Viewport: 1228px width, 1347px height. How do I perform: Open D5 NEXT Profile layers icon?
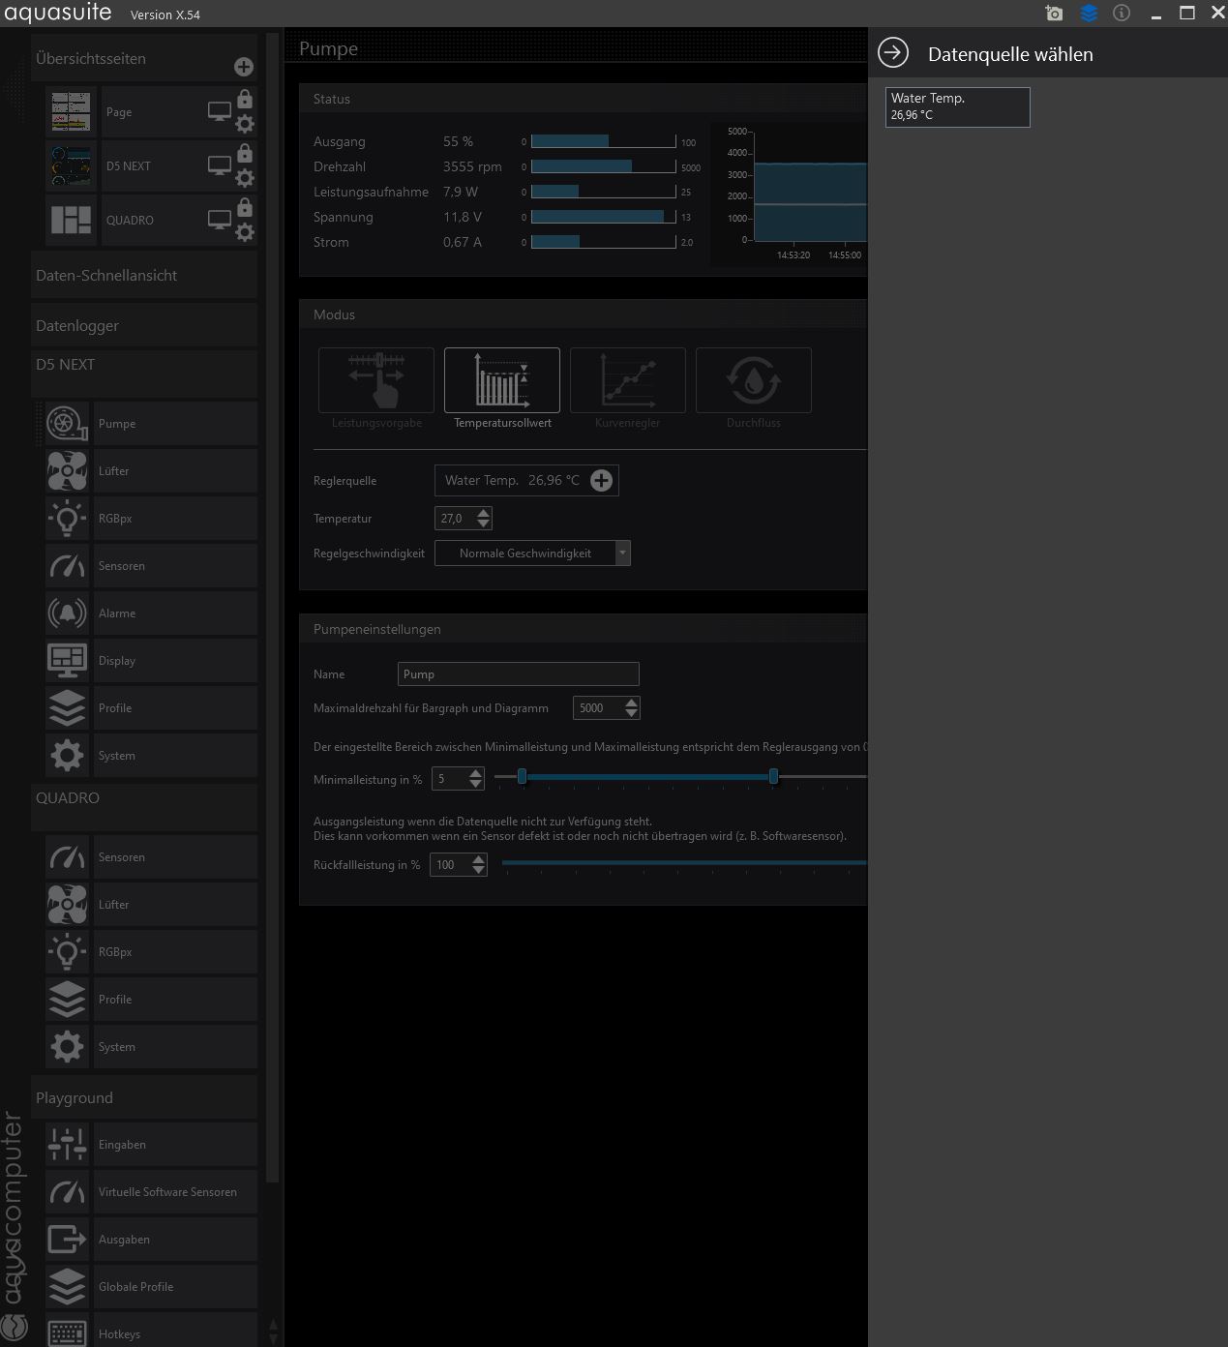coord(67,708)
